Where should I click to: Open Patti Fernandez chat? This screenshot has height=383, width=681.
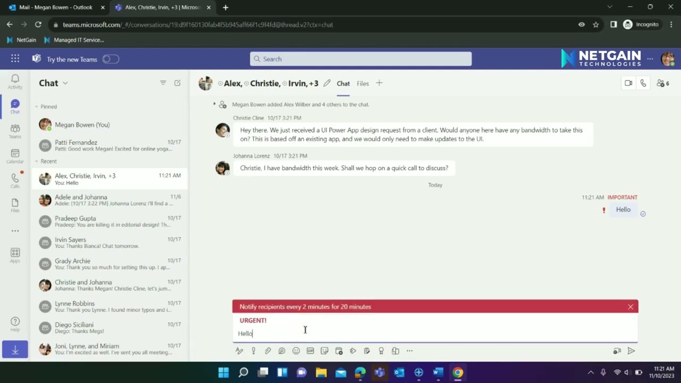coord(110,146)
